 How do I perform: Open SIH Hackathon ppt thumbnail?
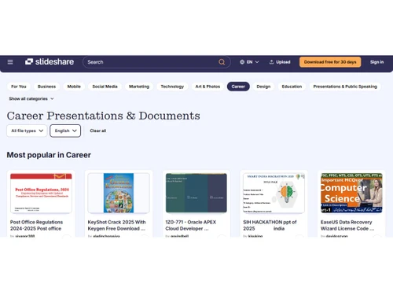[274, 193]
